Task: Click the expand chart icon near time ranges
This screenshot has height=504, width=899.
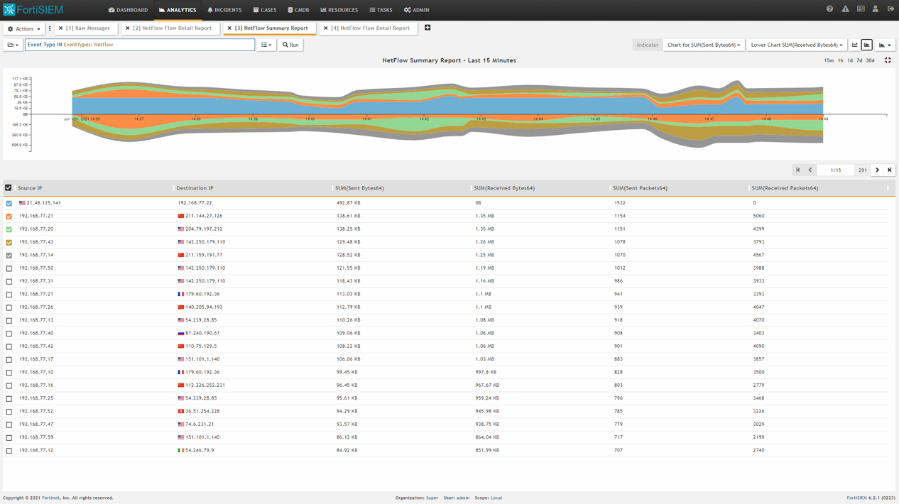Action: pos(888,60)
